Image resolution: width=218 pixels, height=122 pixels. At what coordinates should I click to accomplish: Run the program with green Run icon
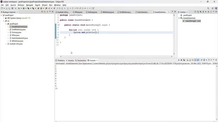click(24, 8)
